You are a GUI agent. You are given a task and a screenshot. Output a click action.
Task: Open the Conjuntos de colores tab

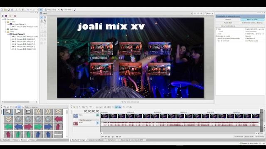(228, 26)
